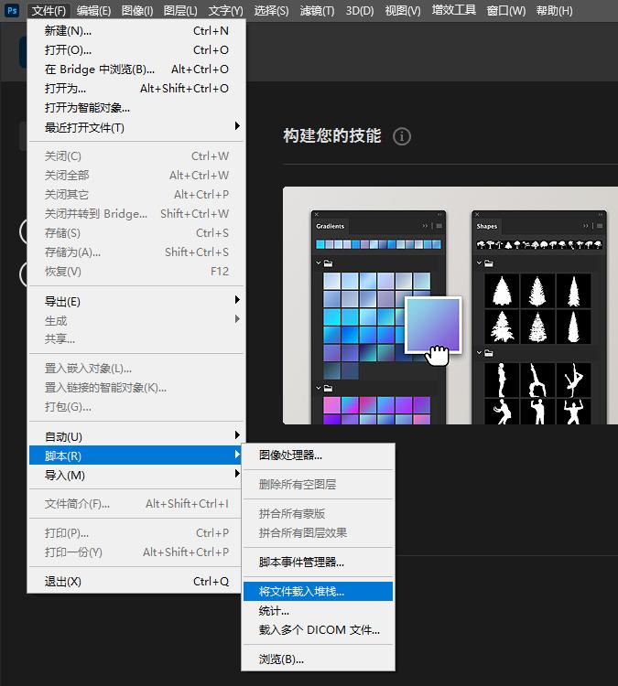The height and width of the screenshot is (686, 618).
Task: Open the 视图(V) menu
Action: click(403, 10)
